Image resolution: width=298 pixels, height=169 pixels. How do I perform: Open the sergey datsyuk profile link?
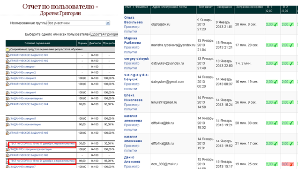point(136,59)
